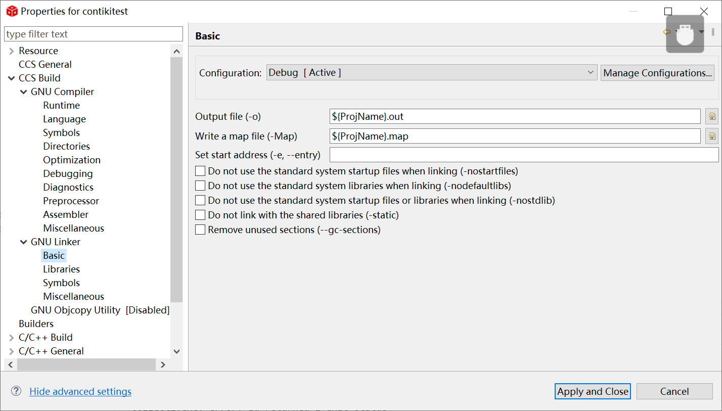Open the three-dot view menu icon
This screenshot has height=411, width=722.
[713, 32]
